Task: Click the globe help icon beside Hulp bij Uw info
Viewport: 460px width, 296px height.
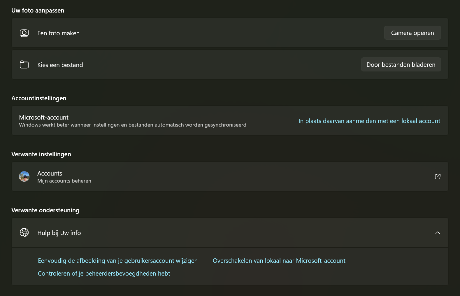Action: [x=24, y=232]
